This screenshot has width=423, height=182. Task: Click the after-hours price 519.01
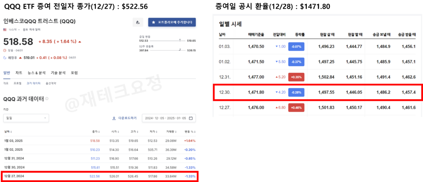coord(29,58)
